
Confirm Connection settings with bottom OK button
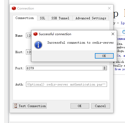click(80, 106)
